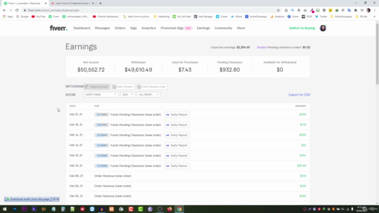Select Paypal Account withdraw option
This screenshot has width=379, height=213.
point(97,87)
